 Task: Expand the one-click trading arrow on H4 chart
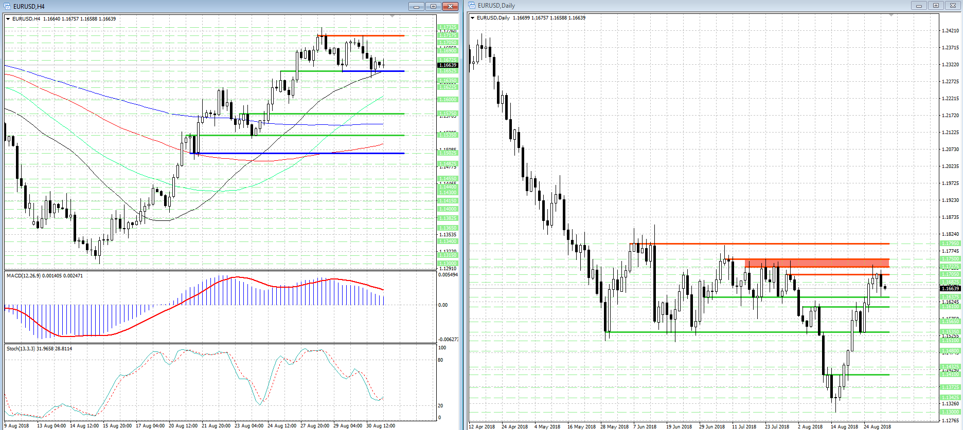8,19
